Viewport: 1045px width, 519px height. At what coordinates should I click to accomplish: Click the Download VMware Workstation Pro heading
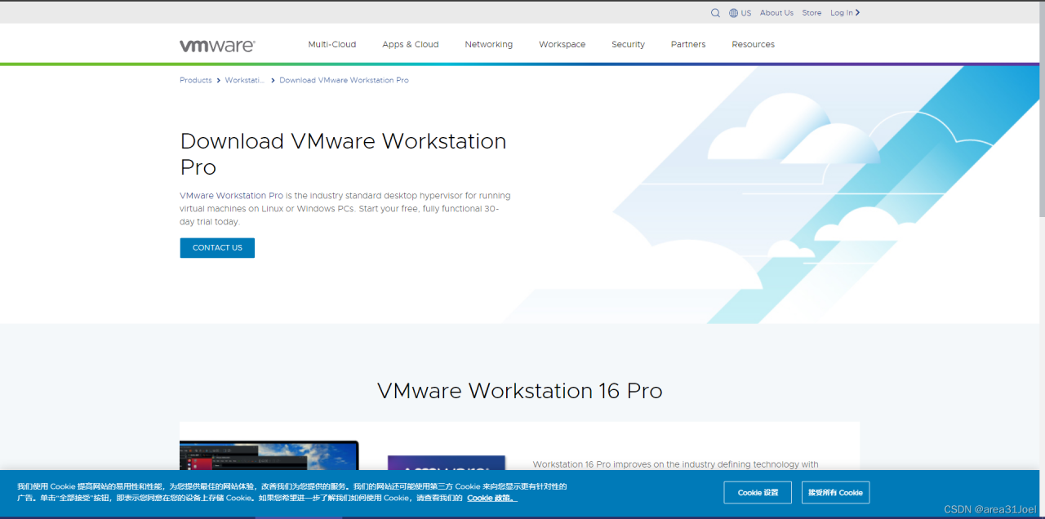pyautogui.click(x=343, y=154)
